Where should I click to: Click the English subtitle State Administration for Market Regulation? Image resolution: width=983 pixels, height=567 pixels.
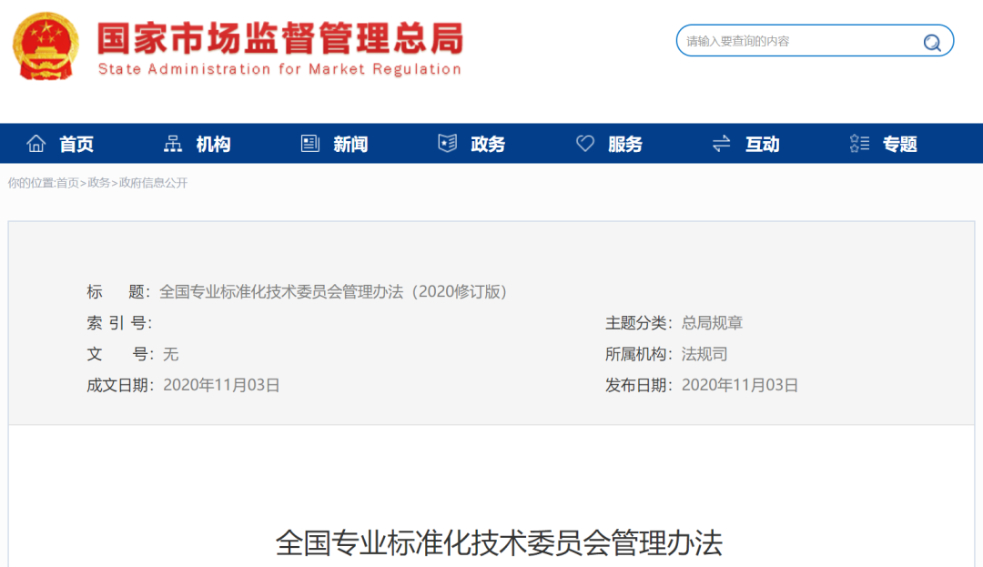[x=279, y=69]
